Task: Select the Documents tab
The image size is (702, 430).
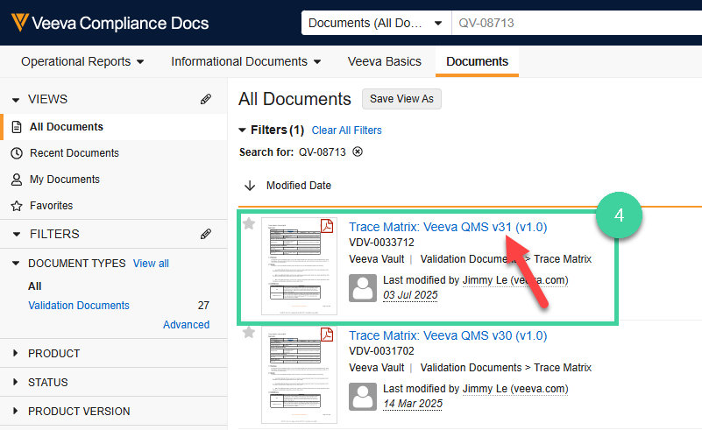Action: (478, 61)
